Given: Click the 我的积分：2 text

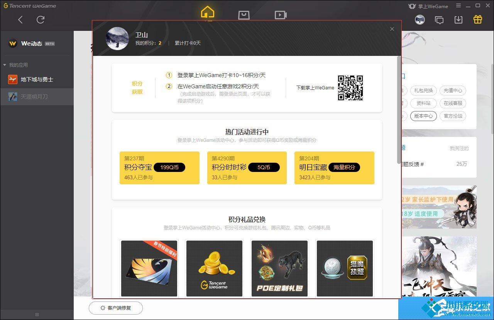Looking at the screenshot, I should click(148, 43).
